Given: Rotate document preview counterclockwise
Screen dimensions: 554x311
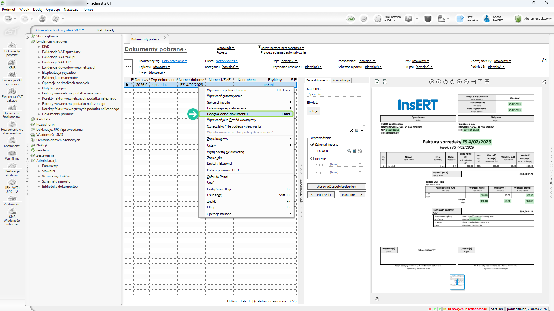Looking at the screenshot, I should click(446, 82).
